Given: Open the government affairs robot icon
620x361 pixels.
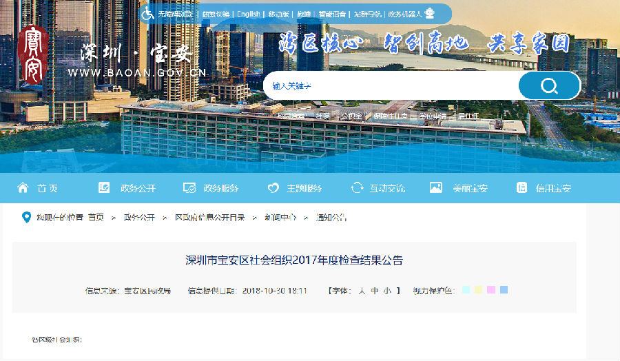Looking at the screenshot, I should [430, 14].
